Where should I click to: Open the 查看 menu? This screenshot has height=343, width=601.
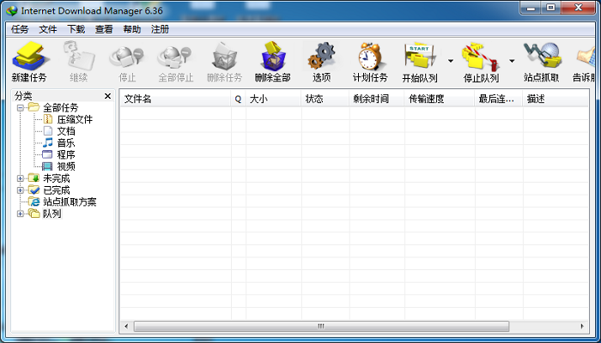point(104,29)
